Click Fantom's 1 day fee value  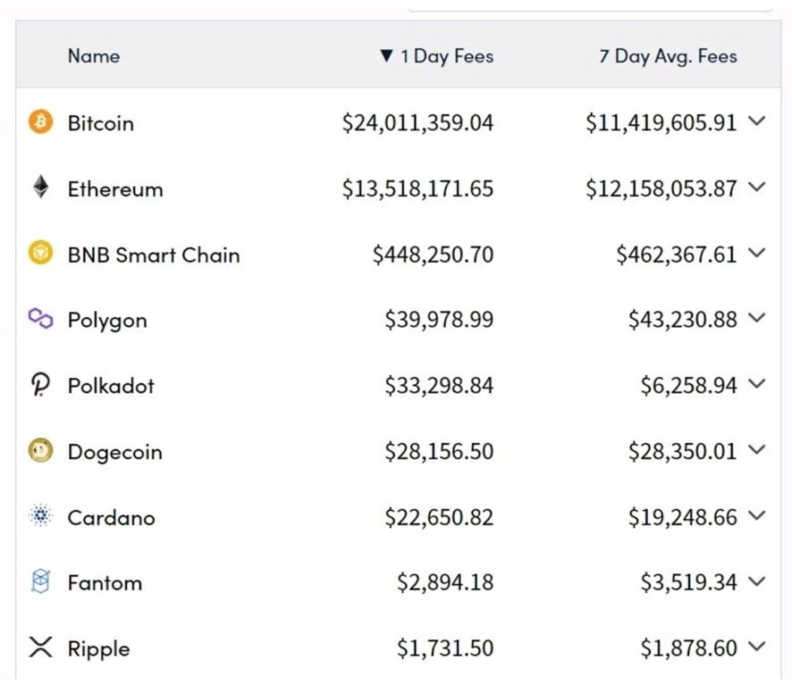point(445,583)
